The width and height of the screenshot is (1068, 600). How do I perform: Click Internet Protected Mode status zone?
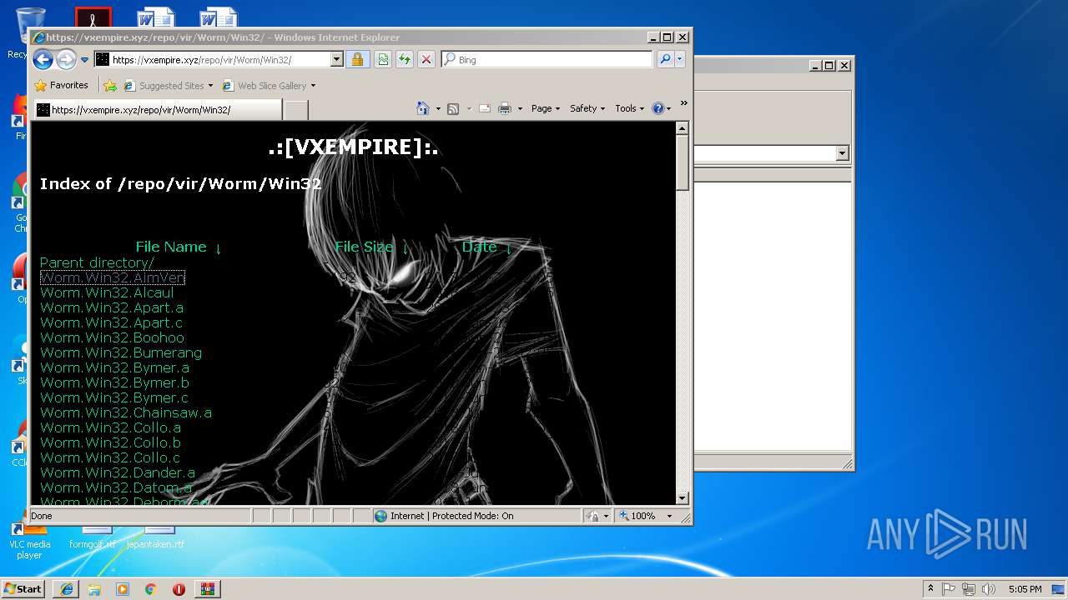476,516
